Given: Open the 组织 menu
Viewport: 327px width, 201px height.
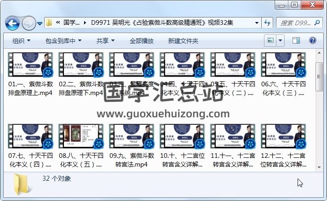Looking at the screenshot, I should coord(21,41).
